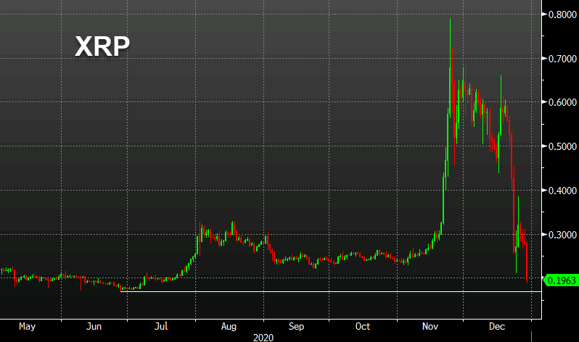Select the Oct month label
The height and width of the screenshot is (342, 579).
tap(363, 327)
